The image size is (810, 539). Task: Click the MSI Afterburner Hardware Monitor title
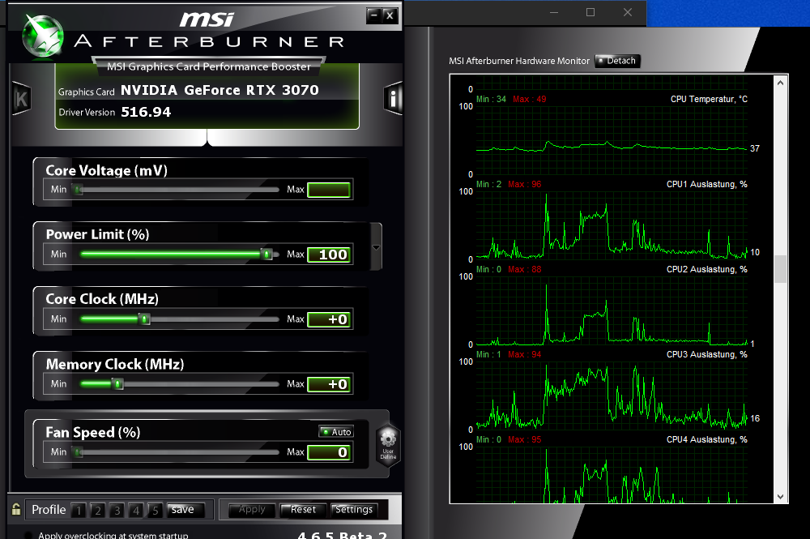518,61
